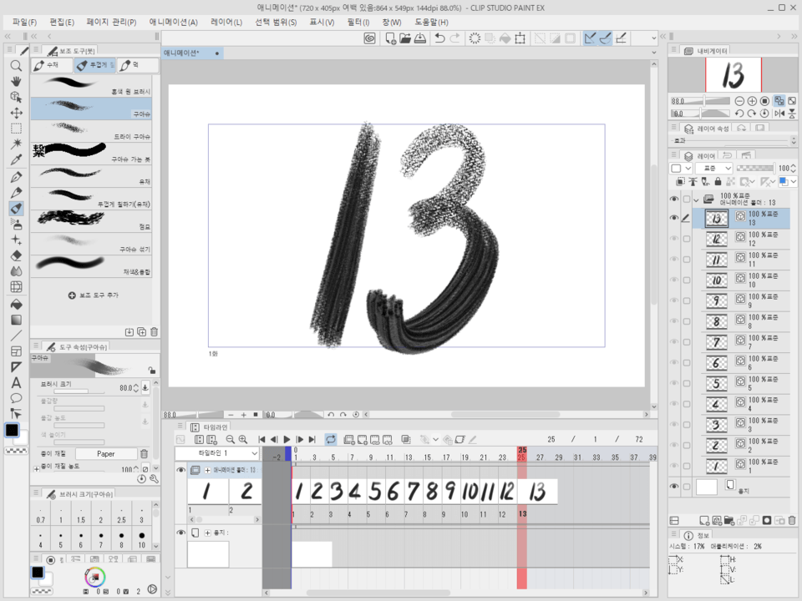Open the timeline name dropdown

(x=218, y=453)
